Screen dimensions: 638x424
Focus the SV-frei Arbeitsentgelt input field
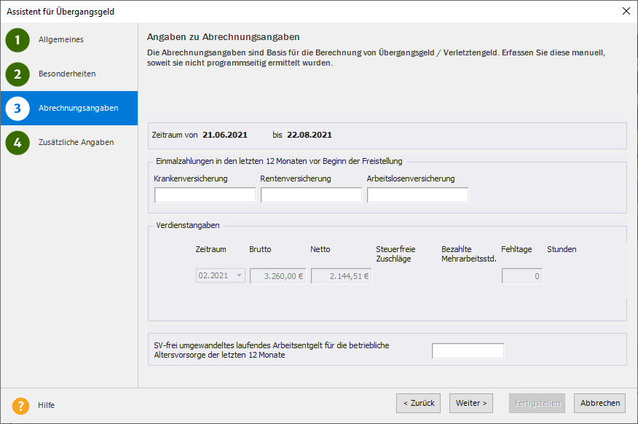(x=468, y=351)
